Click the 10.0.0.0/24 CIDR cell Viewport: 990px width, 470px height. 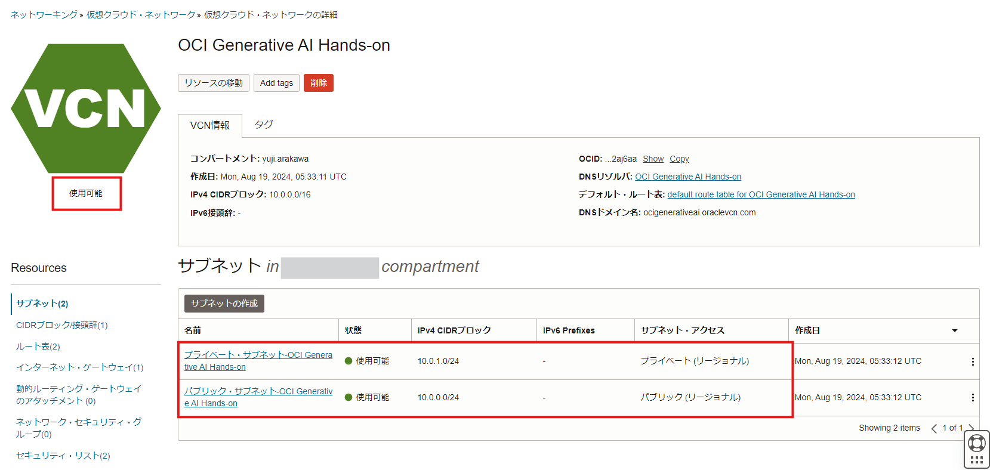point(438,397)
